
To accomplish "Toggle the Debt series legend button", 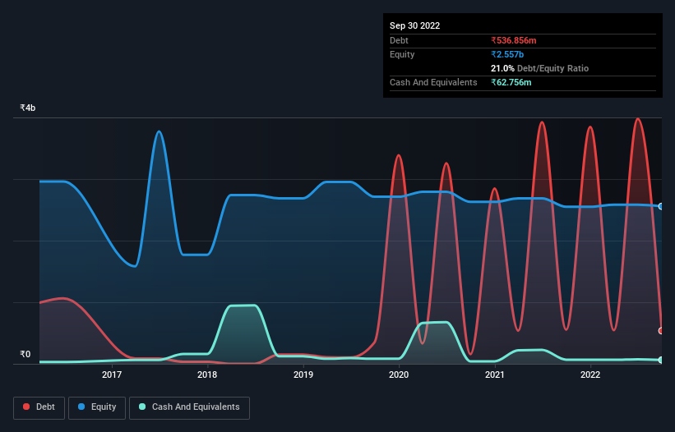I will 39,407.
